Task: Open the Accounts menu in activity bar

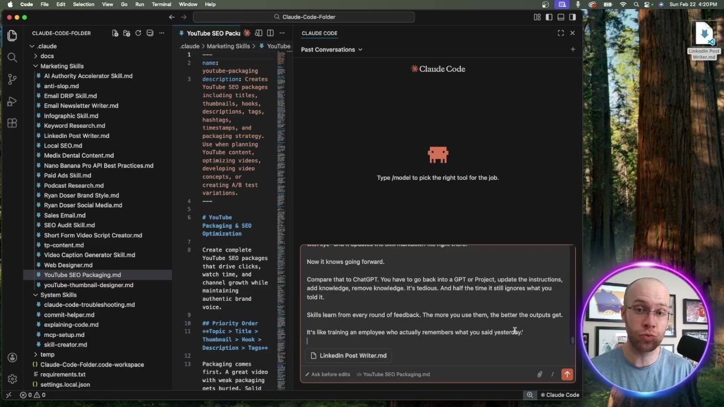Action: click(x=12, y=357)
